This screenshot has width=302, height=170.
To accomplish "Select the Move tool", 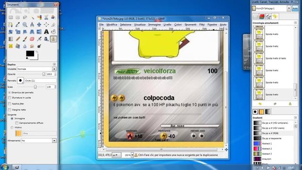I will (x=39, y=25).
